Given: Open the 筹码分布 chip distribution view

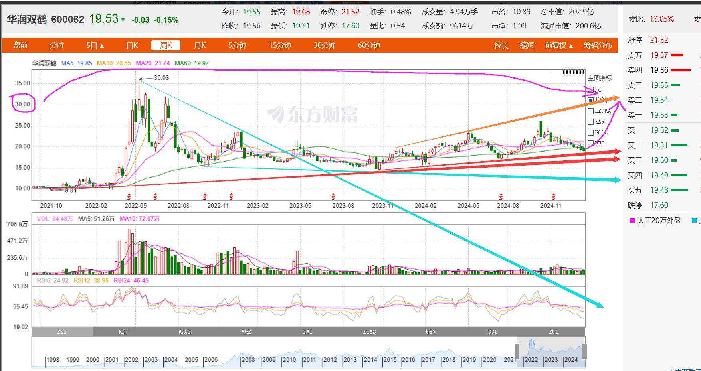Looking at the screenshot, I should (x=598, y=45).
